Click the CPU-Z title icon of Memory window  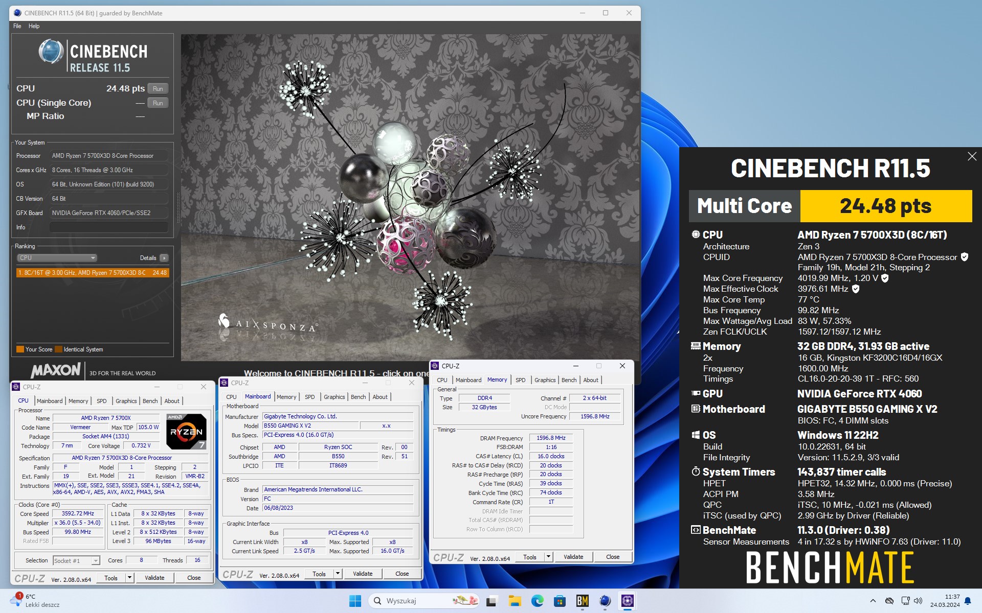click(x=435, y=366)
